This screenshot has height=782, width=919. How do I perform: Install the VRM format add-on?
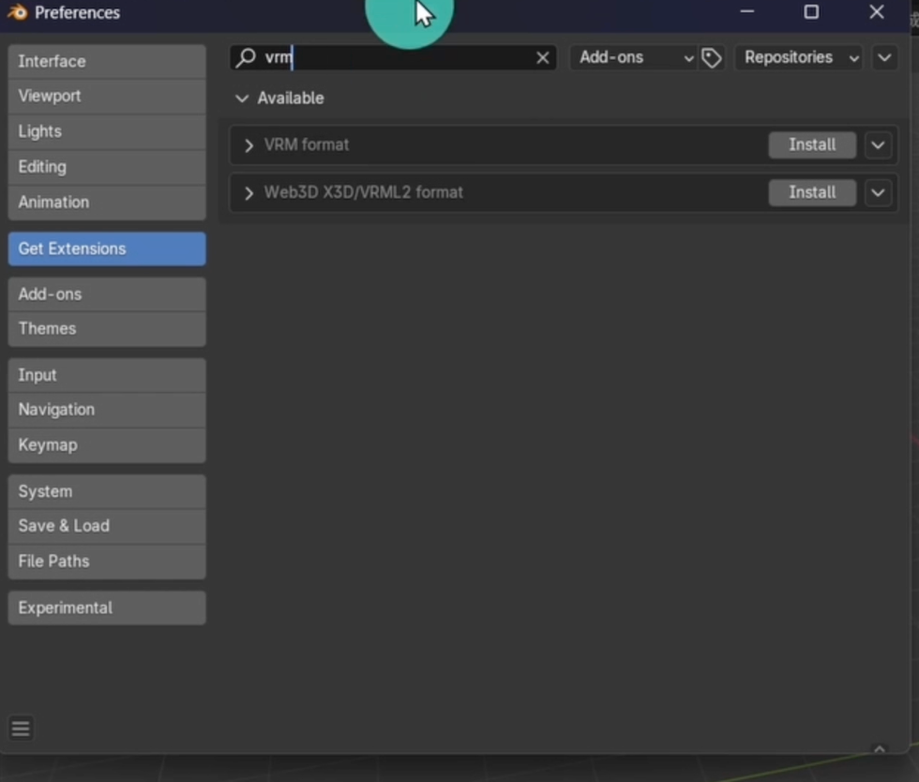pyautogui.click(x=811, y=145)
